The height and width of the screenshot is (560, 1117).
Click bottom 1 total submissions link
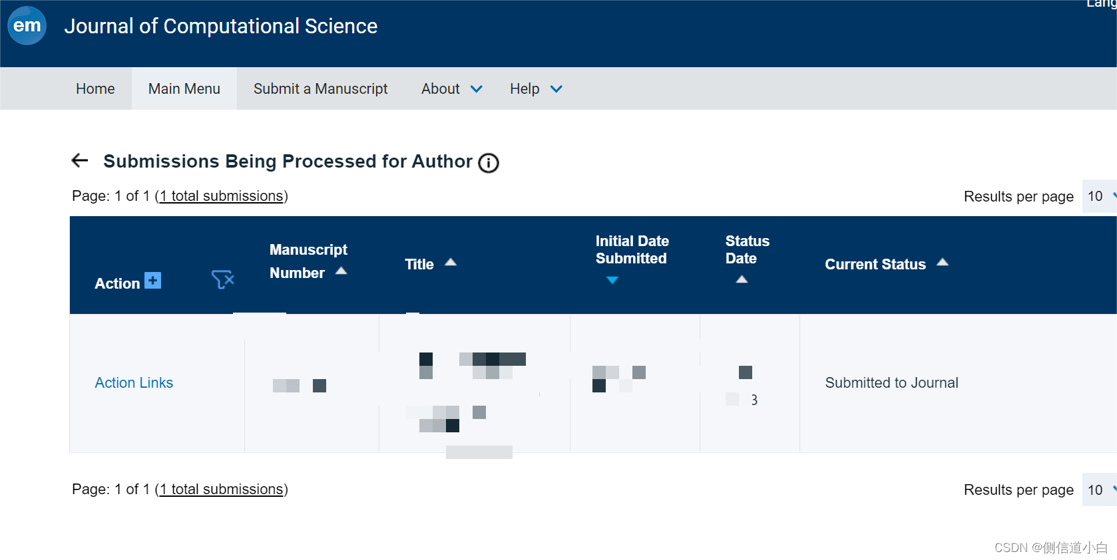point(222,490)
